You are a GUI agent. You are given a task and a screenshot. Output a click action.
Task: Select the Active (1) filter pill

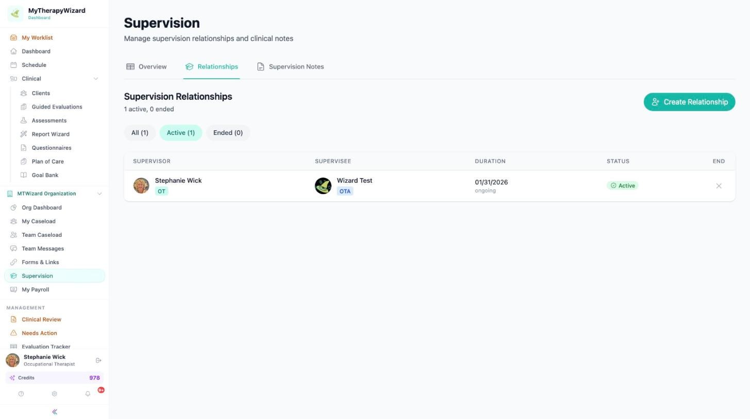[181, 133]
